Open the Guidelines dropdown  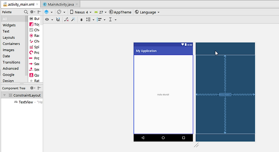[113, 19]
